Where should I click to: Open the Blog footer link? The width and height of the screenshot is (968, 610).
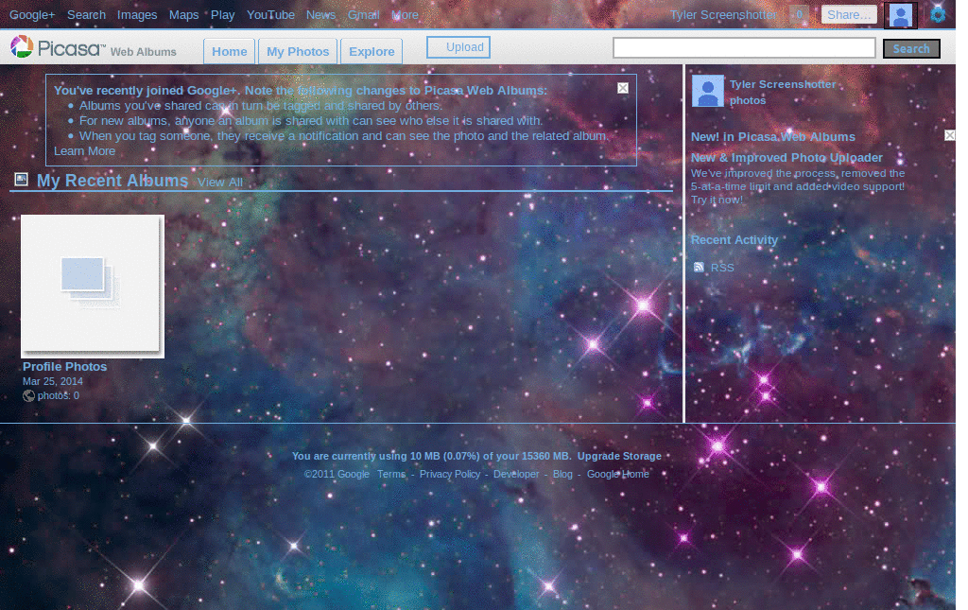(x=562, y=474)
